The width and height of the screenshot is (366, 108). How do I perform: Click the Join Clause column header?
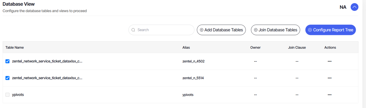tap(297, 48)
